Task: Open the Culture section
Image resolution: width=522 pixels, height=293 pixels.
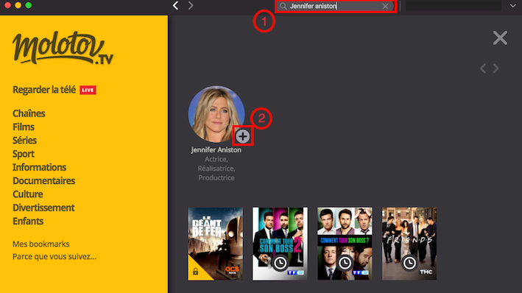Action: coord(28,194)
